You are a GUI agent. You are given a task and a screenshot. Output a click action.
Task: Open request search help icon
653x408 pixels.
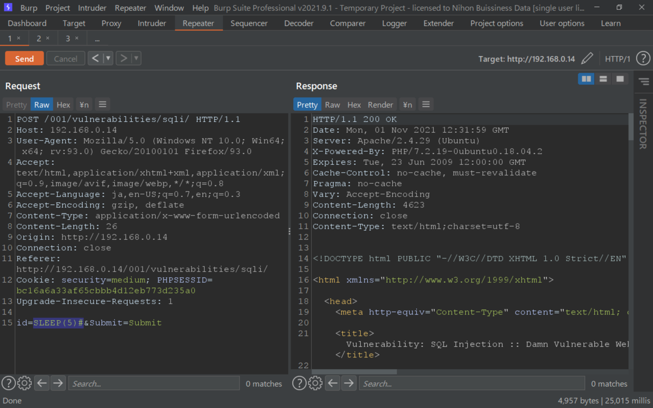8,383
